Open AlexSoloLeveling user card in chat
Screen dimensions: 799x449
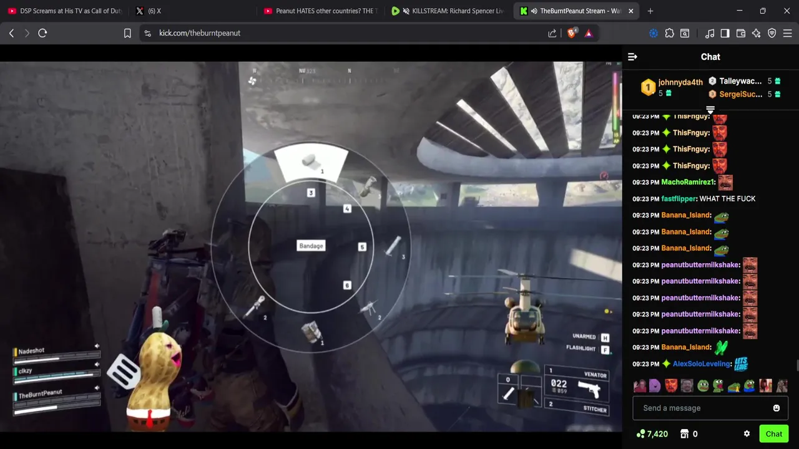coord(702,364)
